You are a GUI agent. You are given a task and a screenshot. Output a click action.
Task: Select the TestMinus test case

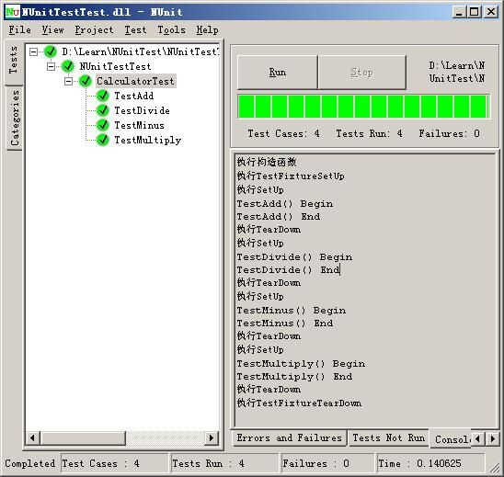(x=139, y=125)
